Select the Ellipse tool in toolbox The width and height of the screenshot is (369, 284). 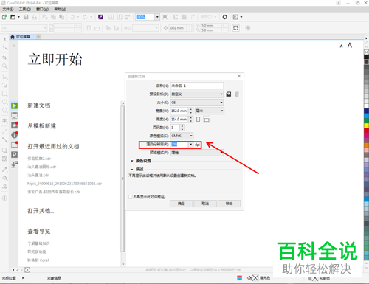click(4, 102)
